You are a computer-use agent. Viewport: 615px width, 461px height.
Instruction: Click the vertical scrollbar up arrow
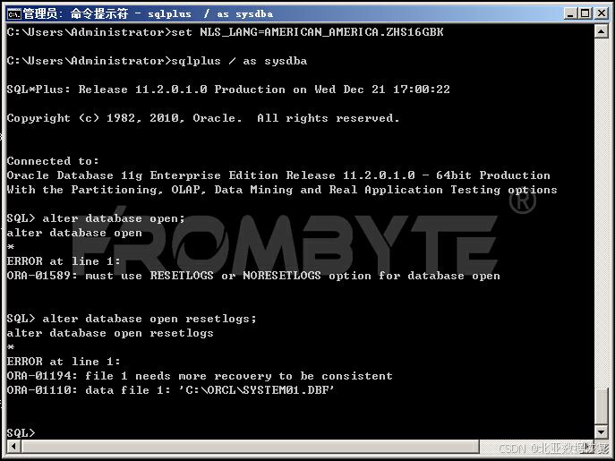tap(602, 31)
